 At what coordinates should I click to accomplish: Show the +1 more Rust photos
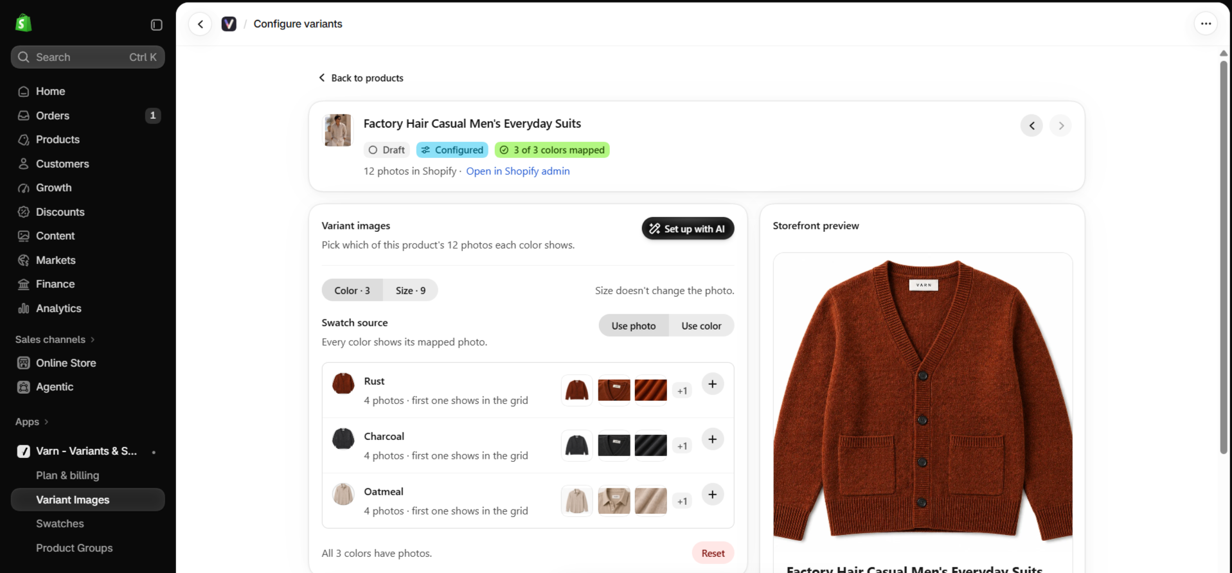click(682, 391)
